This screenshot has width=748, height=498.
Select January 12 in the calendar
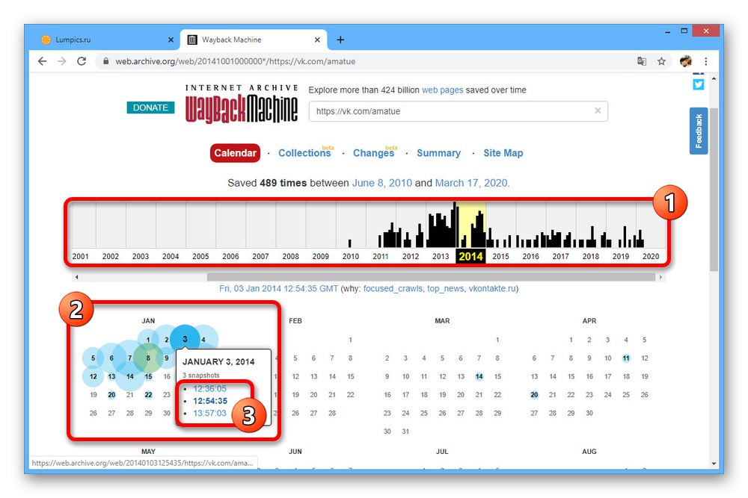click(x=93, y=376)
